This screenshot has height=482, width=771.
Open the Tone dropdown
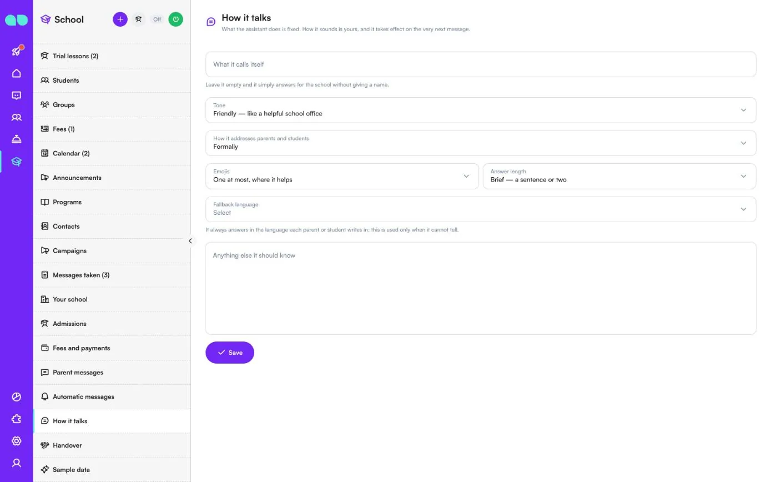(x=481, y=110)
